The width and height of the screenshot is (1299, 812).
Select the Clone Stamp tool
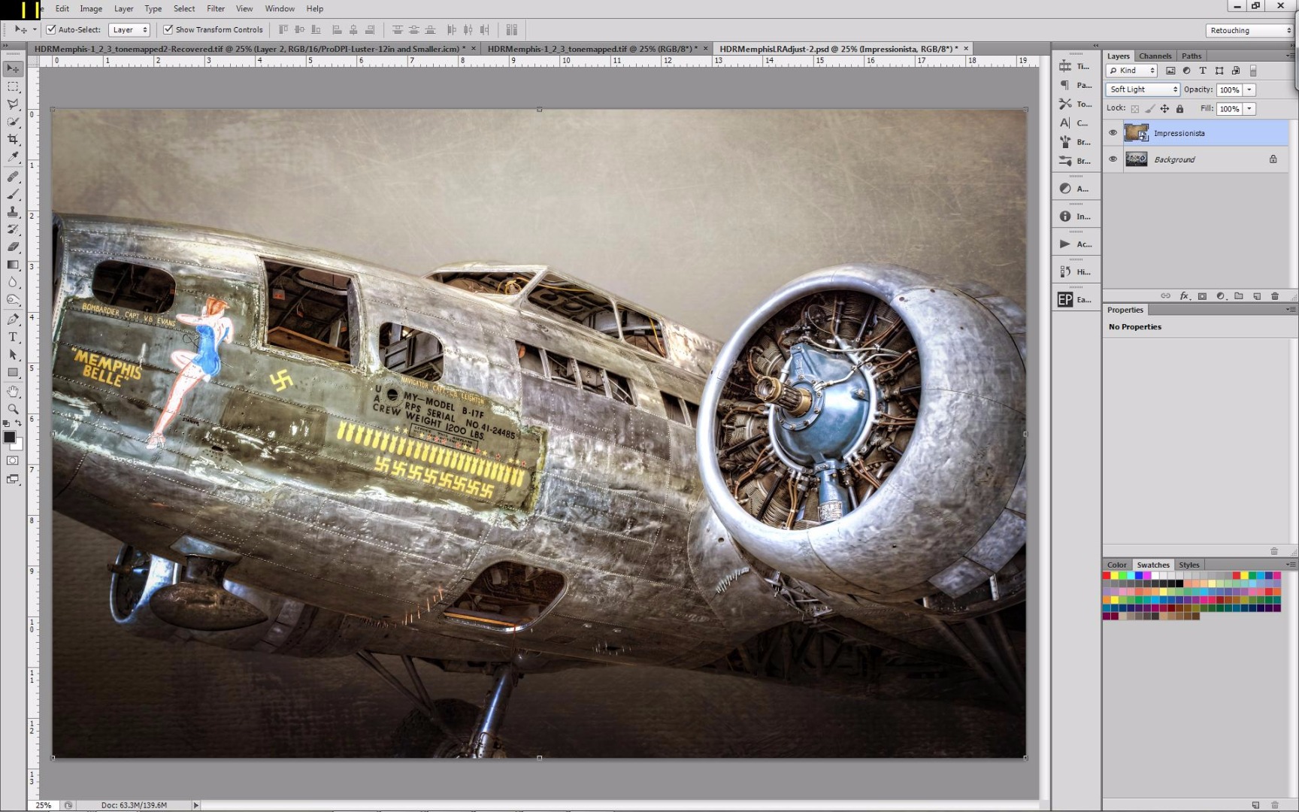[13, 212]
